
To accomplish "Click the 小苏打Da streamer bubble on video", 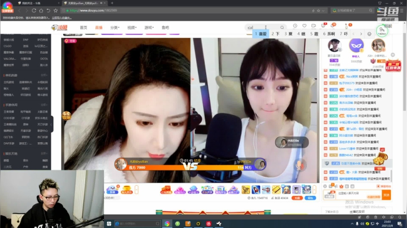I will click(x=292, y=142).
